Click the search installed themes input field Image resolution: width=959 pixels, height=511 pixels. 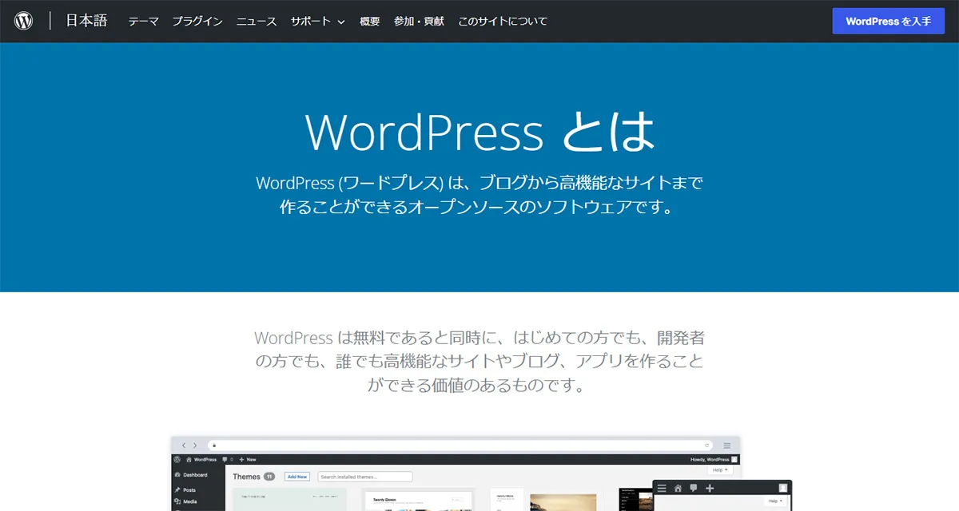click(x=366, y=477)
